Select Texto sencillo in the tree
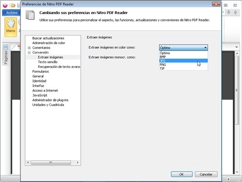The image size is (242, 182). pos(48,62)
